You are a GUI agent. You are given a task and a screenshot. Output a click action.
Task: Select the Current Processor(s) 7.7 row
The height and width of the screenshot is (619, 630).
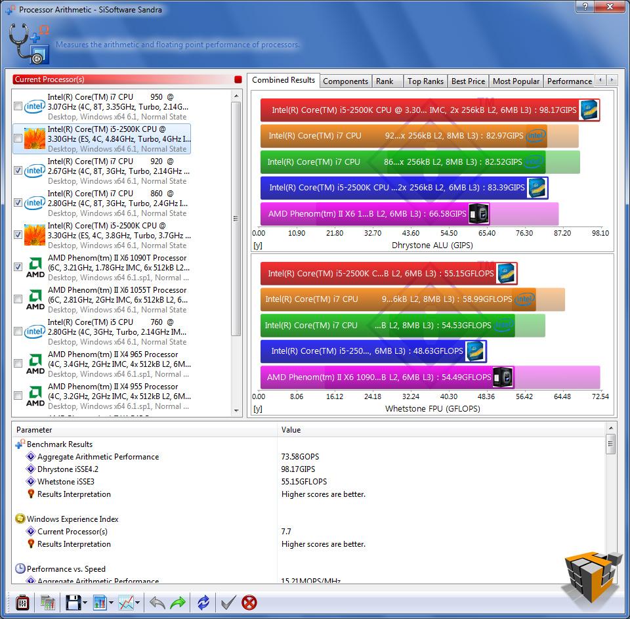[x=308, y=532]
